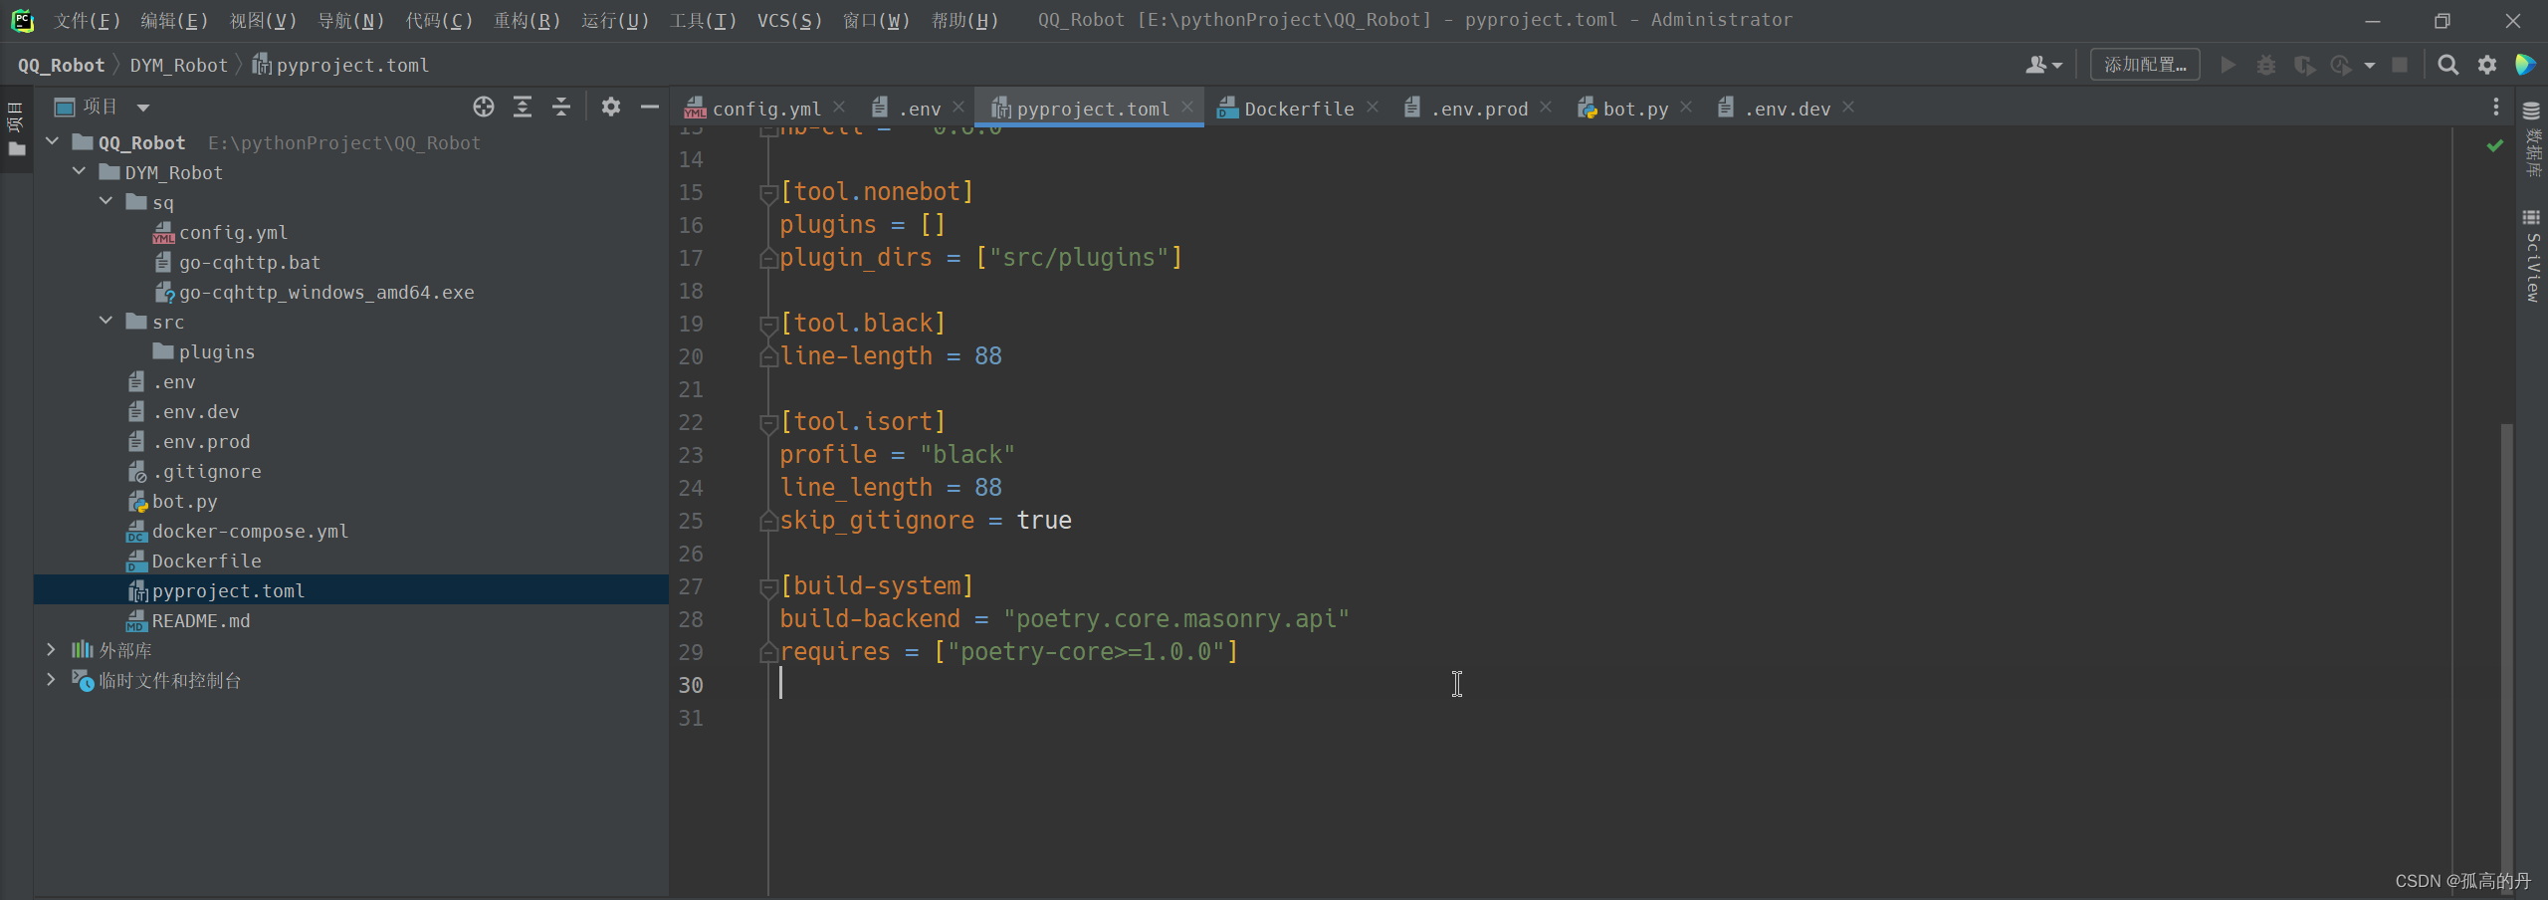This screenshot has height=900, width=2548.
Task: Open project panel options gear
Action: [611, 108]
